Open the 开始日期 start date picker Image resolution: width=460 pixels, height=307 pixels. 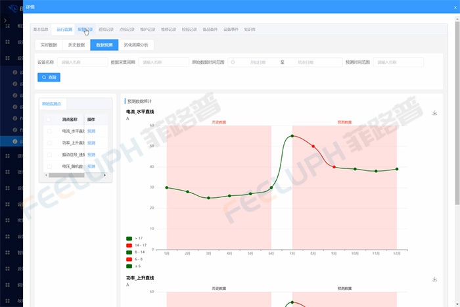[x=258, y=62]
